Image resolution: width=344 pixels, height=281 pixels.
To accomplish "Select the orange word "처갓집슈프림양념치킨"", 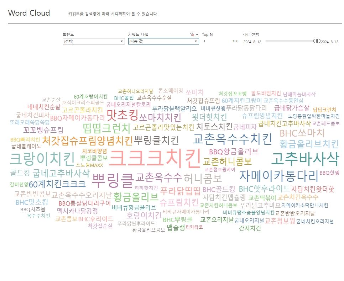I will click(87, 141).
